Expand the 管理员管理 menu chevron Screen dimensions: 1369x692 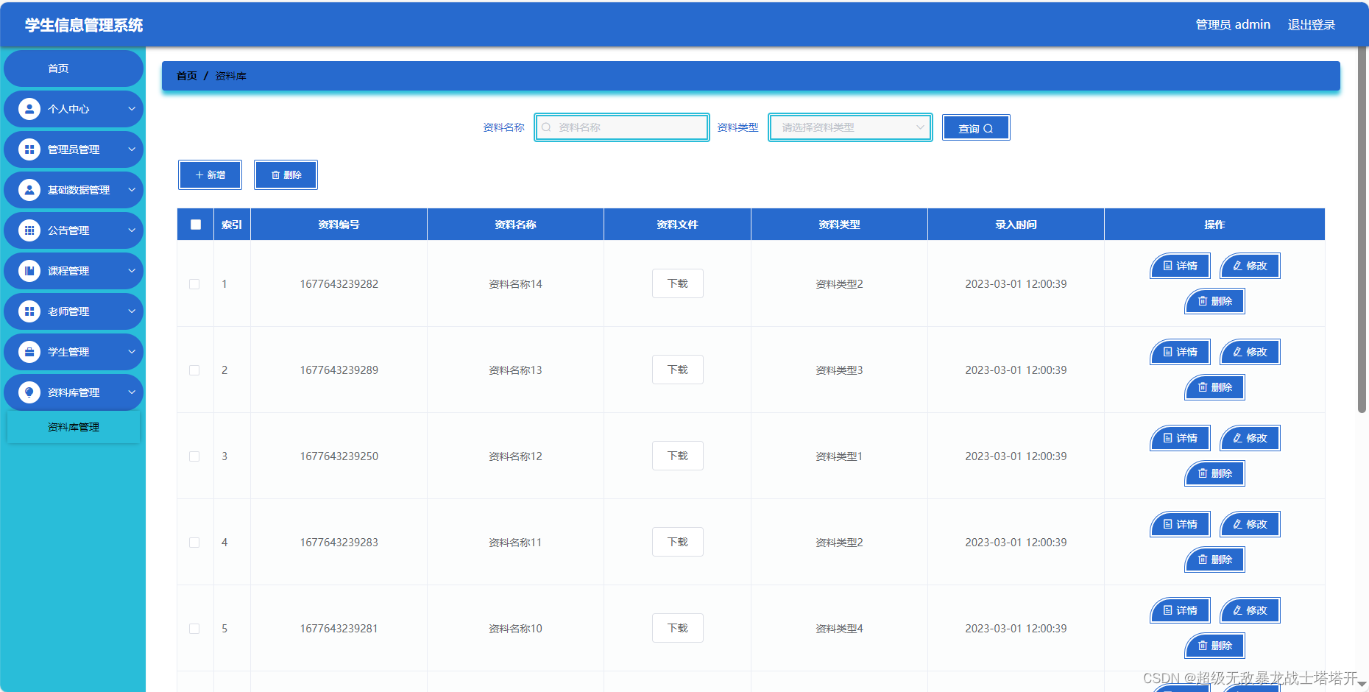click(132, 149)
